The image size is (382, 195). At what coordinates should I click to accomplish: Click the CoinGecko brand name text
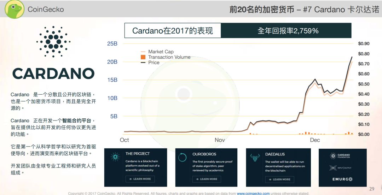(46, 10)
